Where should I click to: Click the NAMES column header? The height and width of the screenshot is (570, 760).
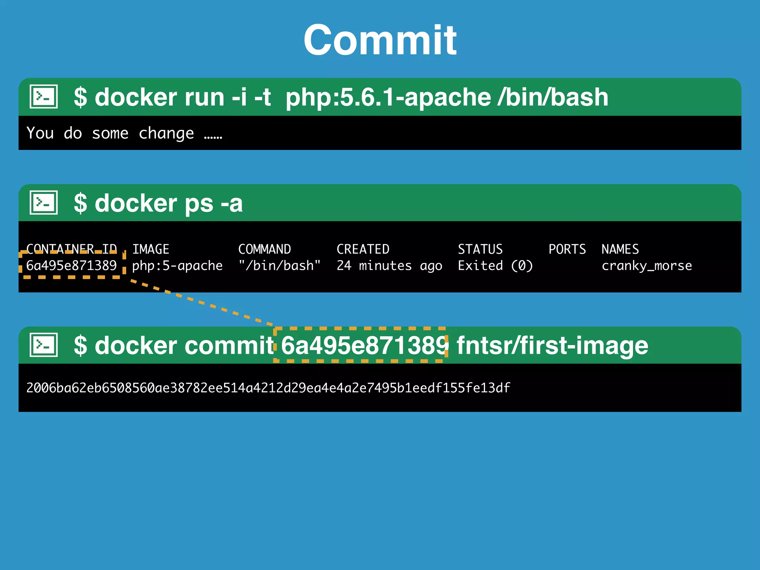620,249
